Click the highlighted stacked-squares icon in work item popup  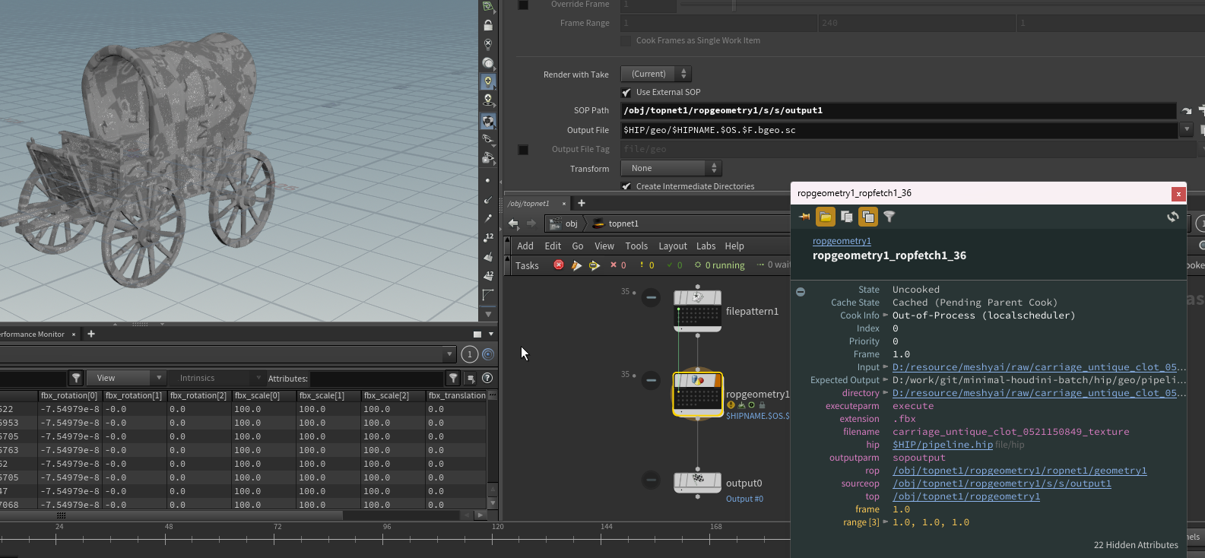point(867,217)
